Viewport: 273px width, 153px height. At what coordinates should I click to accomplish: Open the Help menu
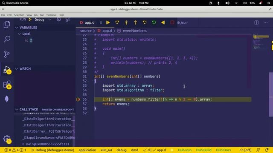tap(61, 15)
